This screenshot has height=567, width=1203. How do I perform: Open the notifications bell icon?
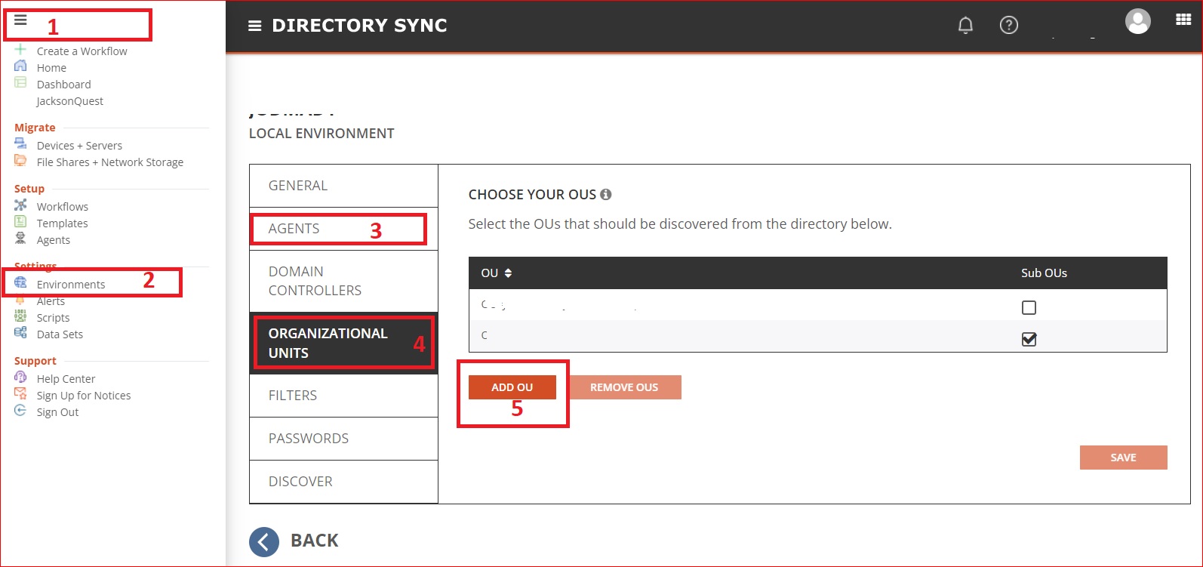coord(965,26)
